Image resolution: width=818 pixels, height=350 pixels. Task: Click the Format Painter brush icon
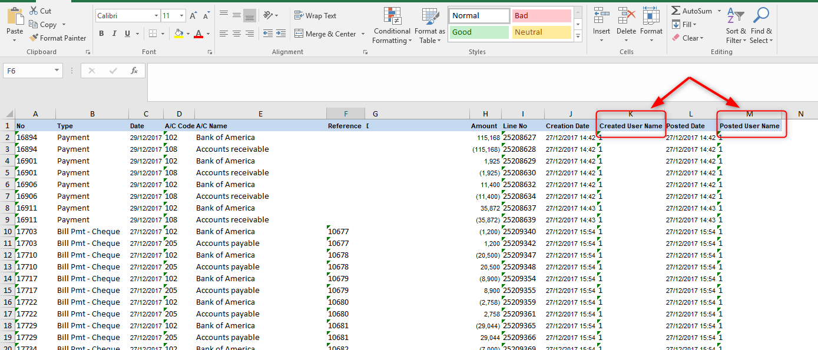click(34, 38)
